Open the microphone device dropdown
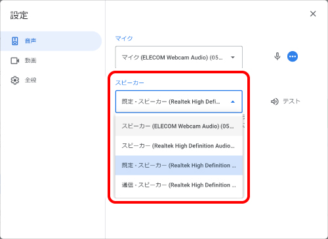328x239 pixels. pos(178,57)
